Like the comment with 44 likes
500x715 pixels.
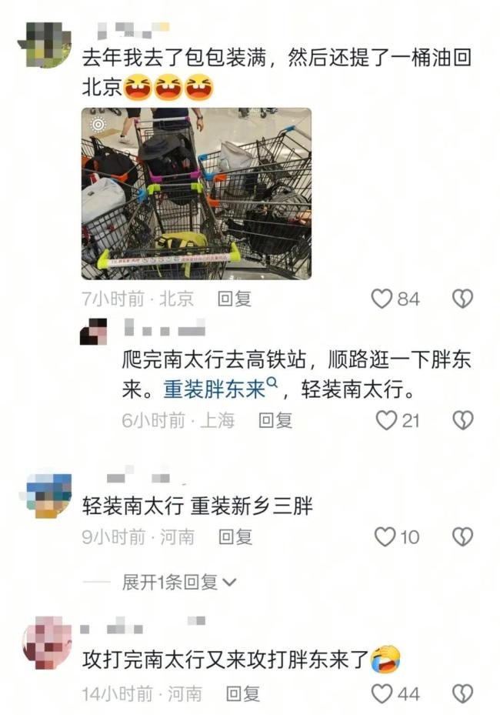click(382, 693)
